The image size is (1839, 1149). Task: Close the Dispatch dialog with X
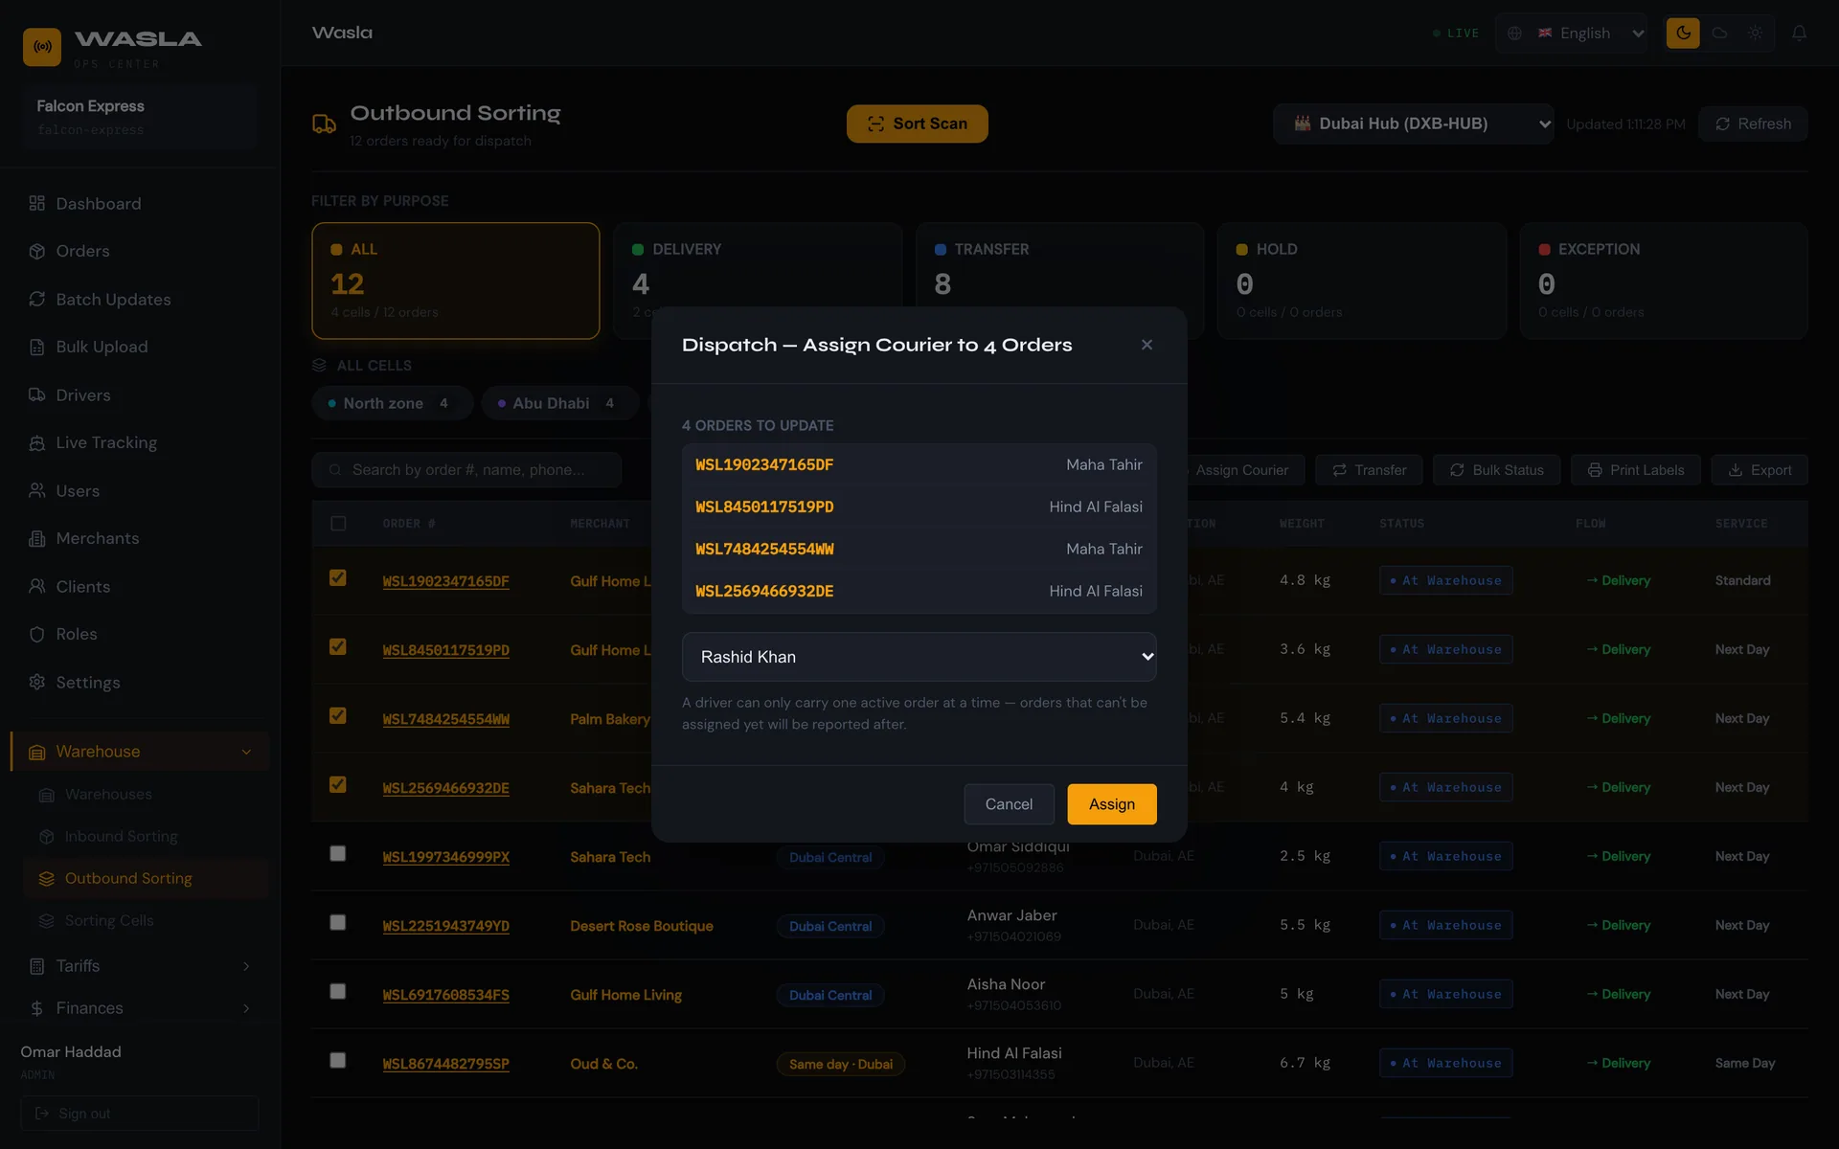tap(1147, 345)
